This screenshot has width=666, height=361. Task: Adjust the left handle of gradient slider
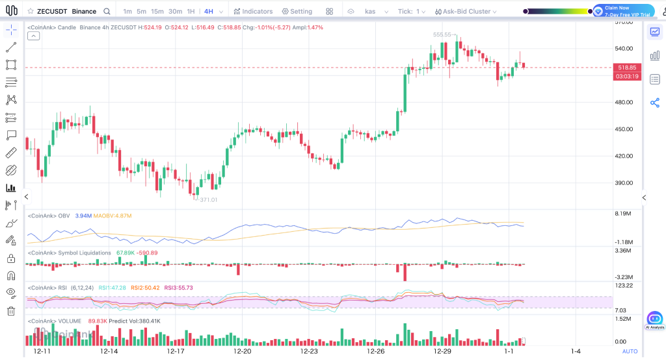tap(526, 12)
